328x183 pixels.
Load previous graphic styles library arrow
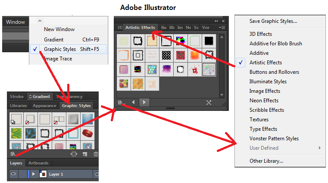pyautogui.click(x=133, y=102)
